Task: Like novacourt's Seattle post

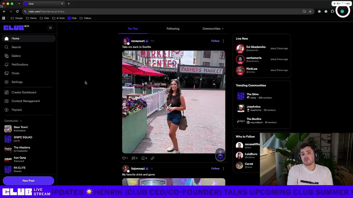Action: click(x=124, y=158)
